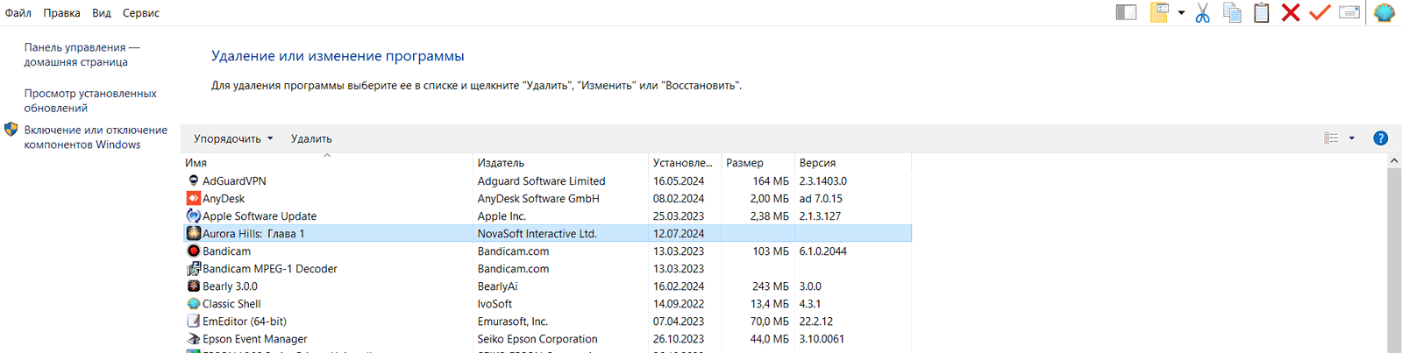Click the AdGuardVPN program icon
The width and height of the screenshot is (1402, 353).
point(194,180)
